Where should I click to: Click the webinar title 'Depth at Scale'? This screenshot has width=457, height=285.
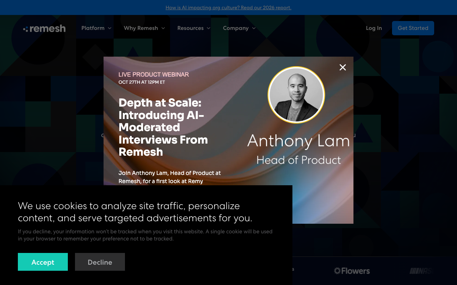pyautogui.click(x=163, y=127)
